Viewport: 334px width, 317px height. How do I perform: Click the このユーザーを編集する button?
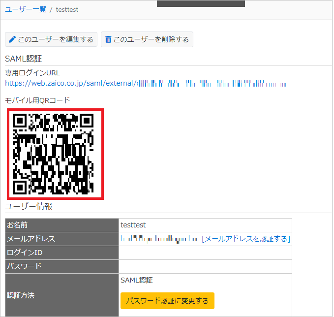click(51, 39)
